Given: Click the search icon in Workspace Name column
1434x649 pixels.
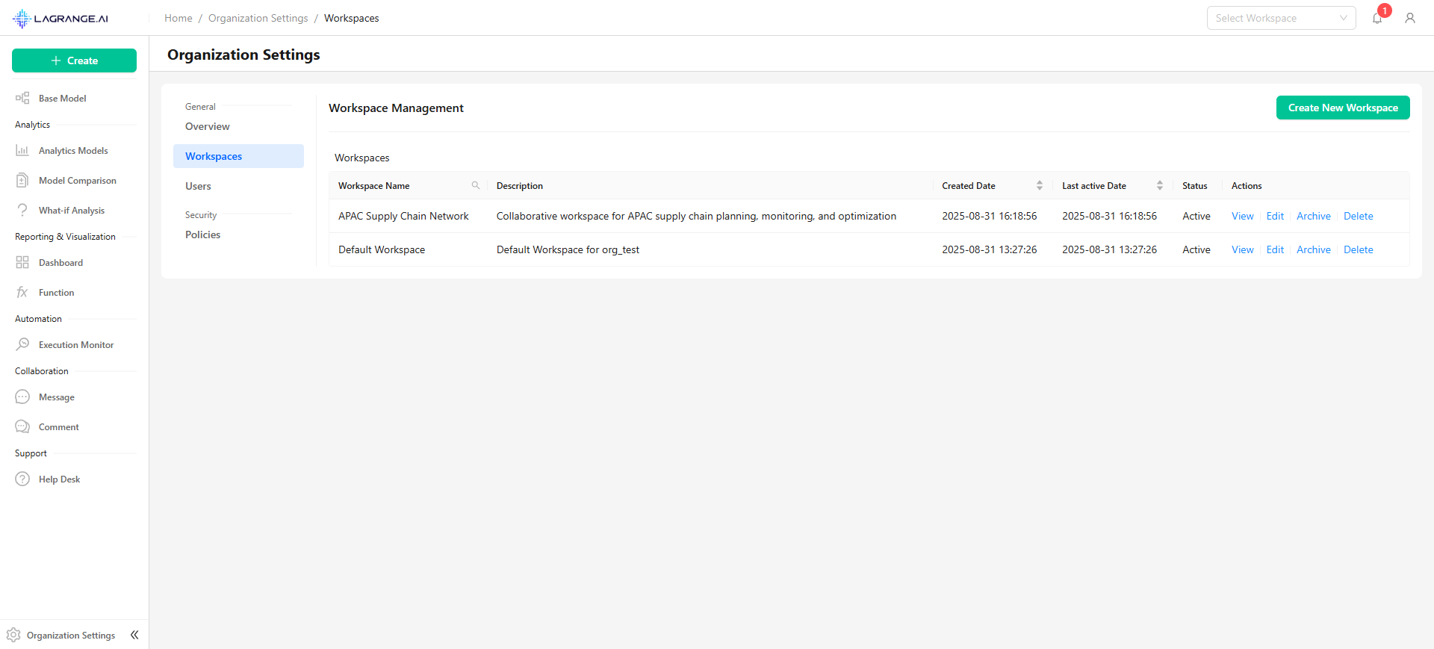Looking at the screenshot, I should pos(476,186).
